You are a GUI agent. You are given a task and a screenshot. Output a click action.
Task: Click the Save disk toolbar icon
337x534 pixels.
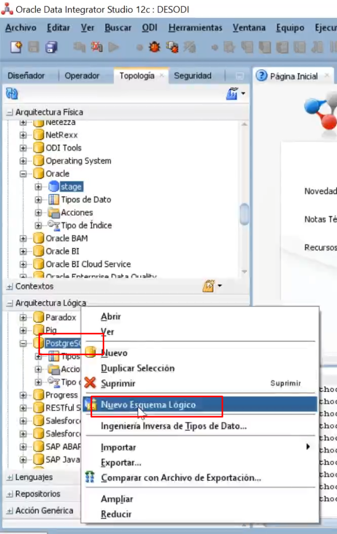33,47
